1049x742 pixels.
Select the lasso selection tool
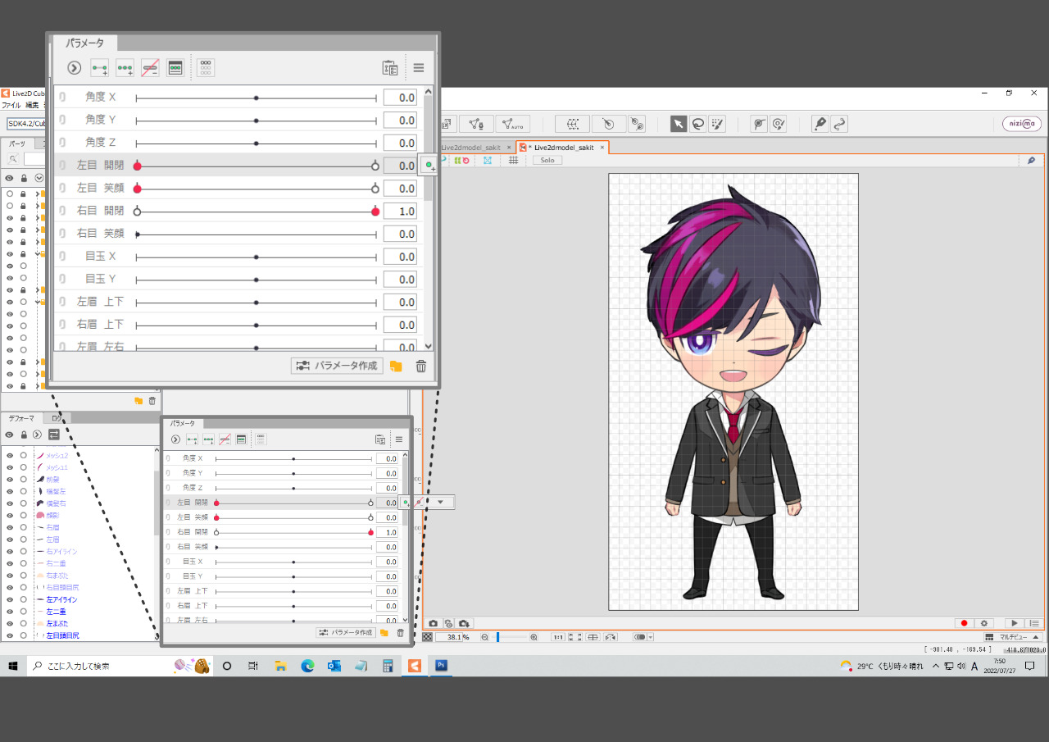[697, 124]
